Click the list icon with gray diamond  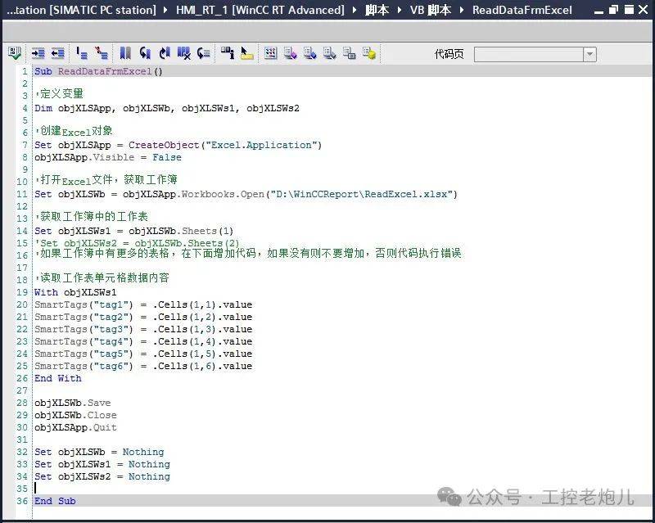tap(330, 53)
